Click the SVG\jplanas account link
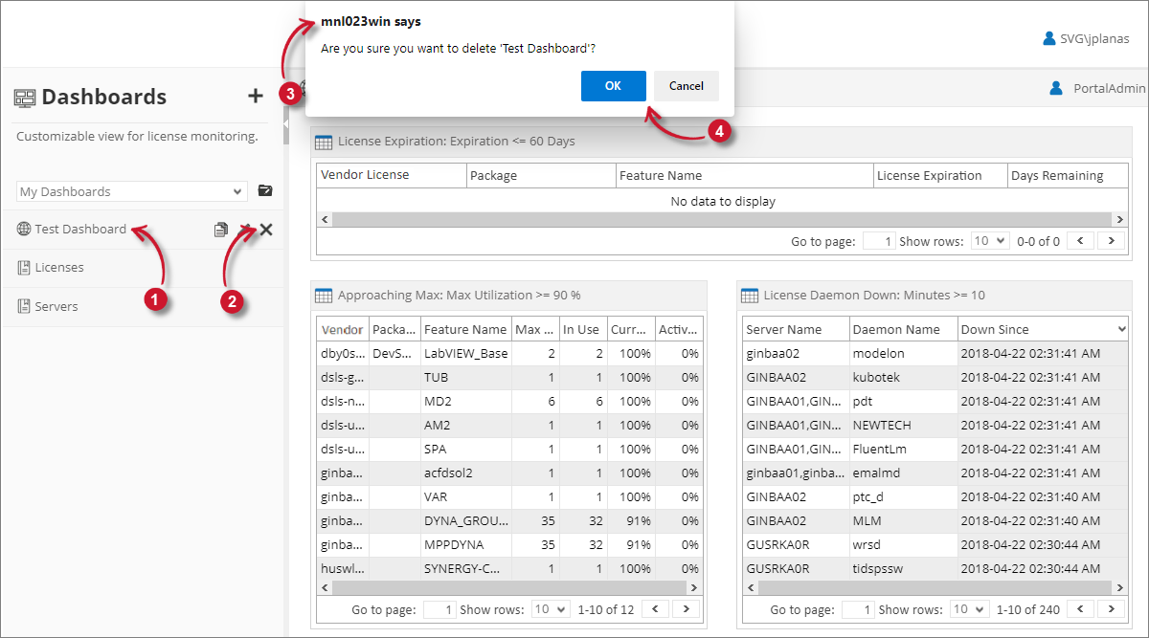Image resolution: width=1149 pixels, height=638 pixels. [1094, 39]
